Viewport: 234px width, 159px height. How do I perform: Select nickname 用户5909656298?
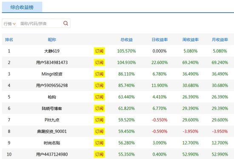52,85
